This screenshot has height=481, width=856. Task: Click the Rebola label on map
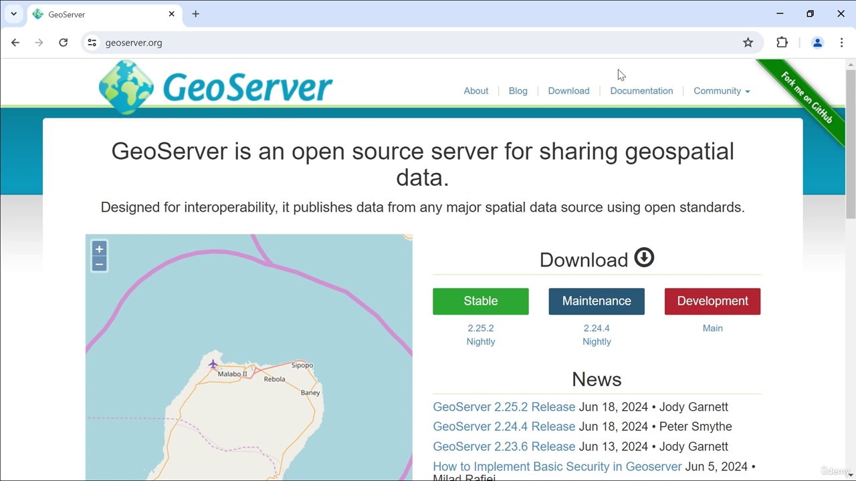tap(275, 379)
